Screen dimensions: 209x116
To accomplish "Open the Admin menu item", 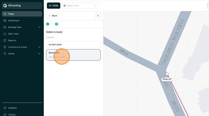I will (22, 54).
